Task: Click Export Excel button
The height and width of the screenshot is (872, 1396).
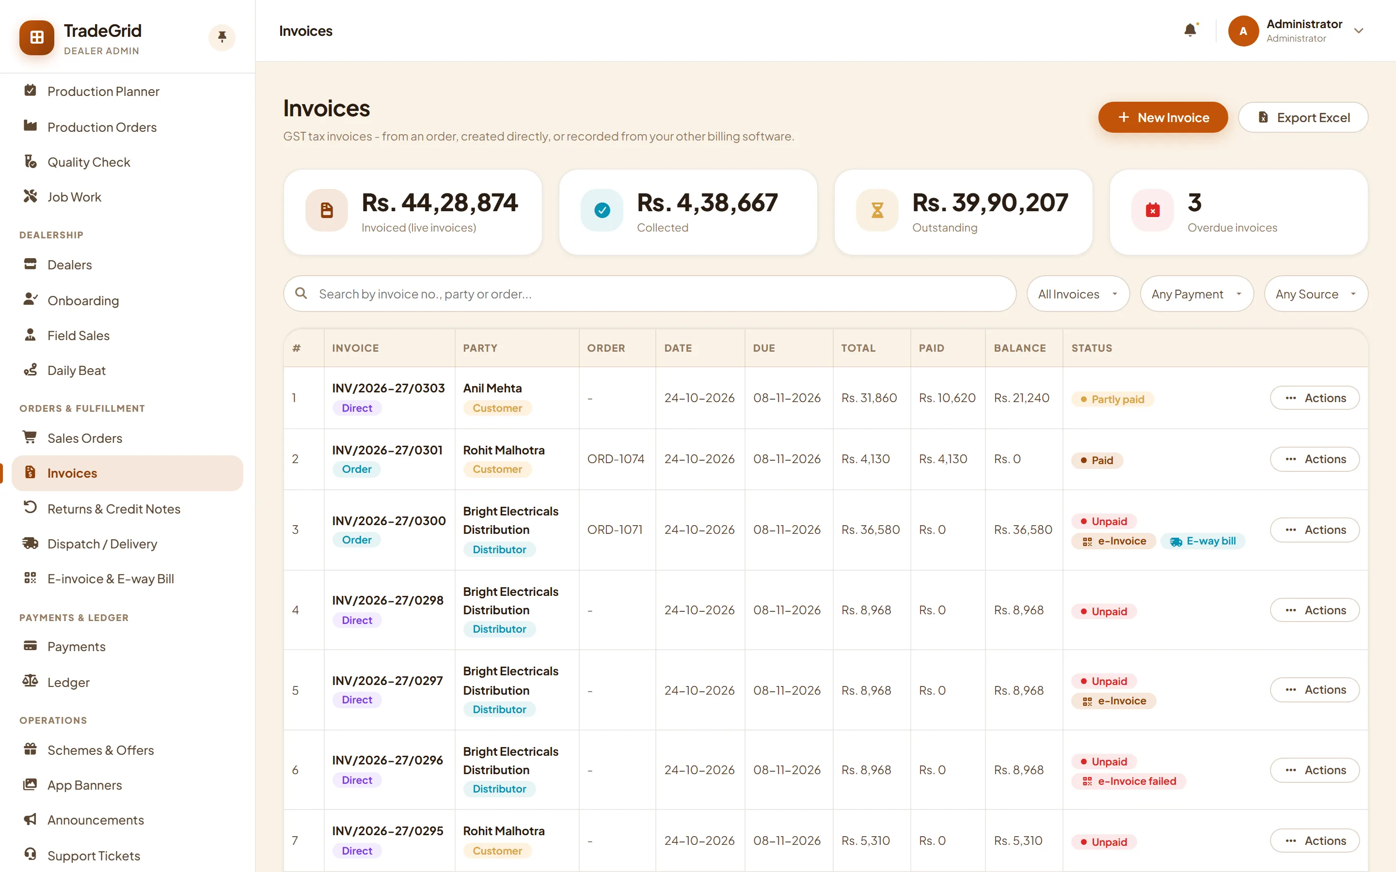Action: [x=1303, y=118]
